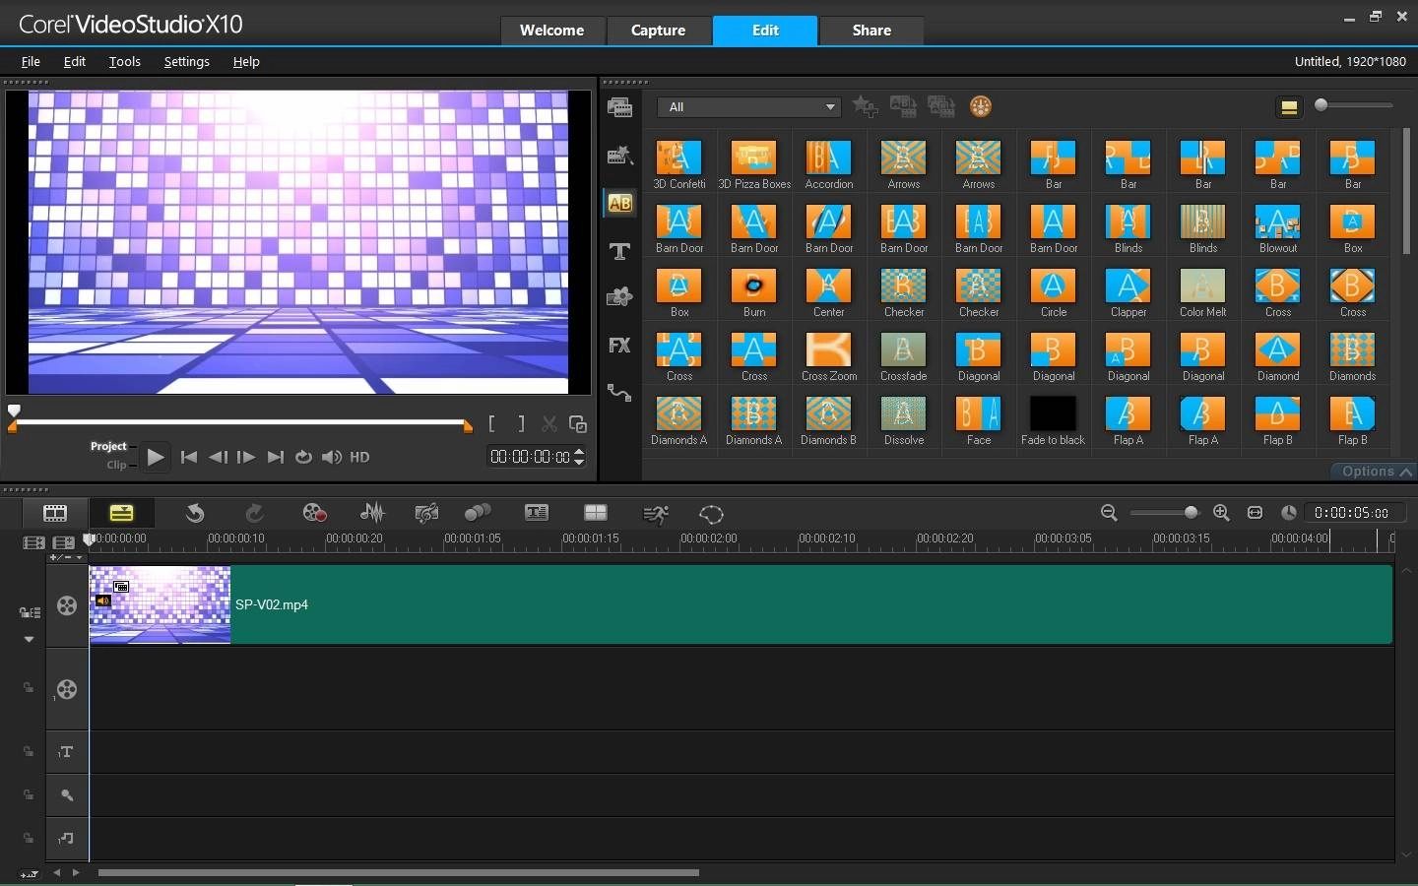1418x886 pixels.
Task: Select Project play mode
Action: click(108, 446)
